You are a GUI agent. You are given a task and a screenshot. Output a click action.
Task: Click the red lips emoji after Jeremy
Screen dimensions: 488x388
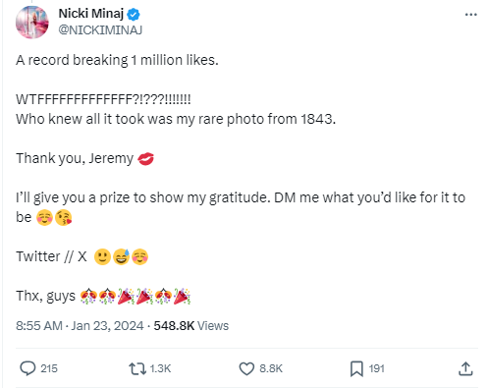tap(145, 159)
